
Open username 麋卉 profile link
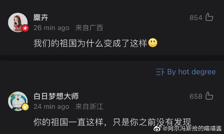[x=41, y=18]
